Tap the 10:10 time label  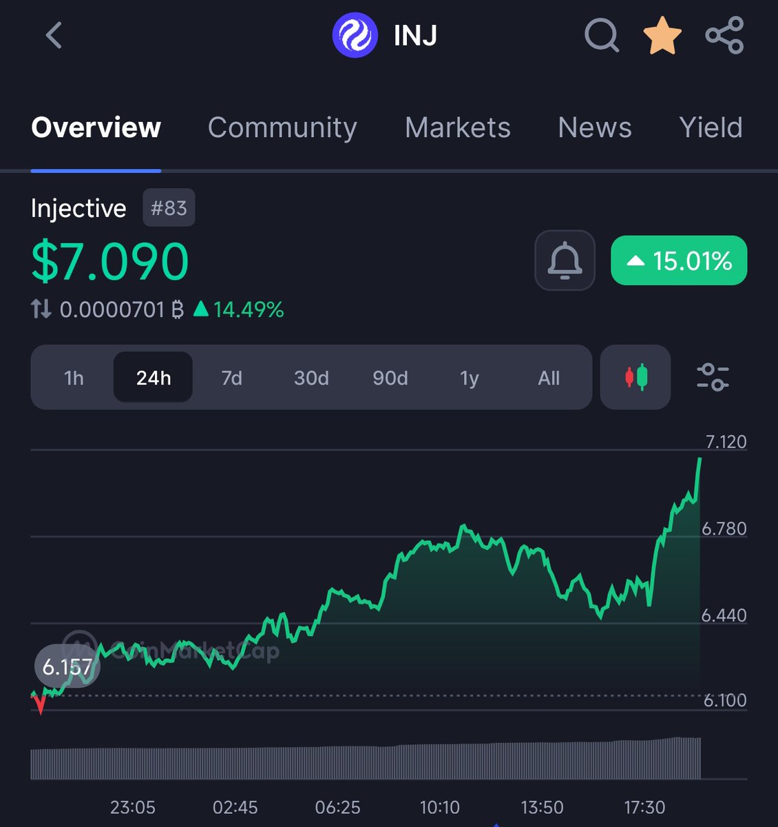(440, 807)
